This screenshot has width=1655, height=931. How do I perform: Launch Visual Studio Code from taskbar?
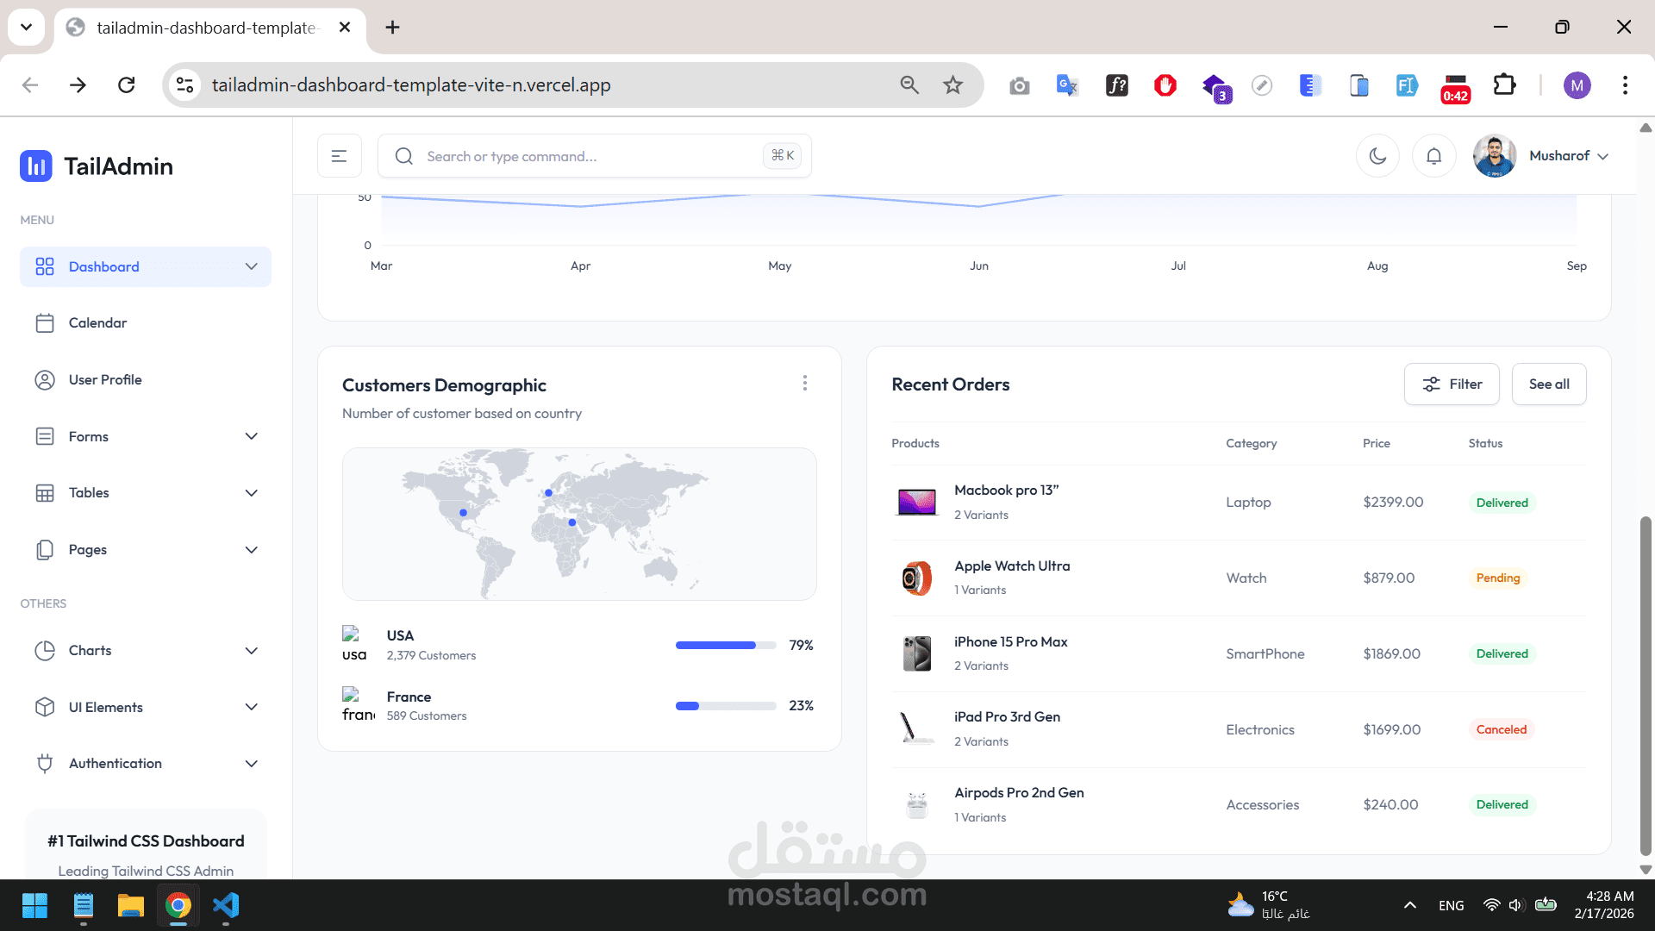pyautogui.click(x=226, y=905)
